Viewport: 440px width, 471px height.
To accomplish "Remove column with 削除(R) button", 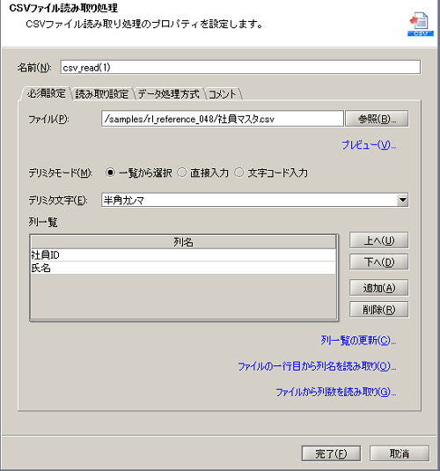I will [x=378, y=310].
